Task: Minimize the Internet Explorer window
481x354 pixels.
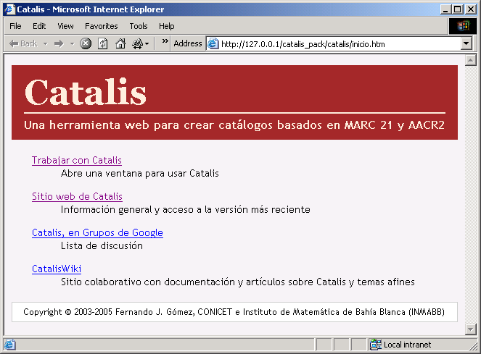Action: pyautogui.click(x=445, y=9)
